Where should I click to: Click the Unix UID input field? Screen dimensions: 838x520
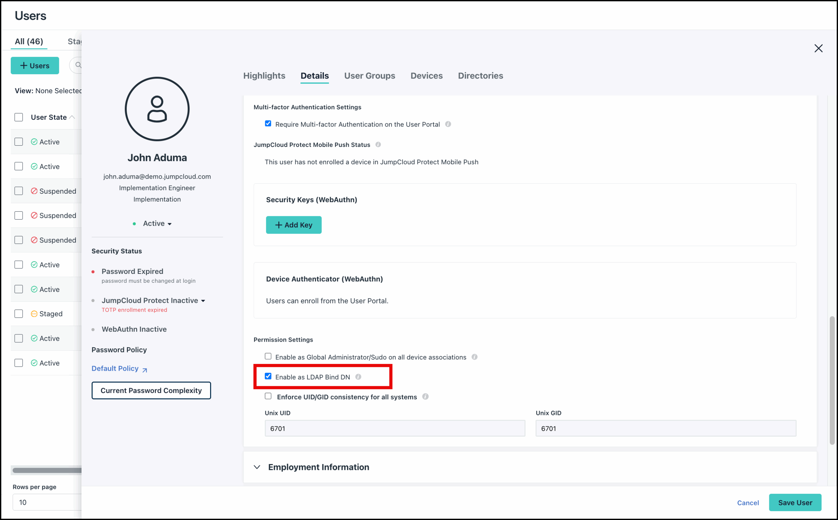(x=394, y=428)
